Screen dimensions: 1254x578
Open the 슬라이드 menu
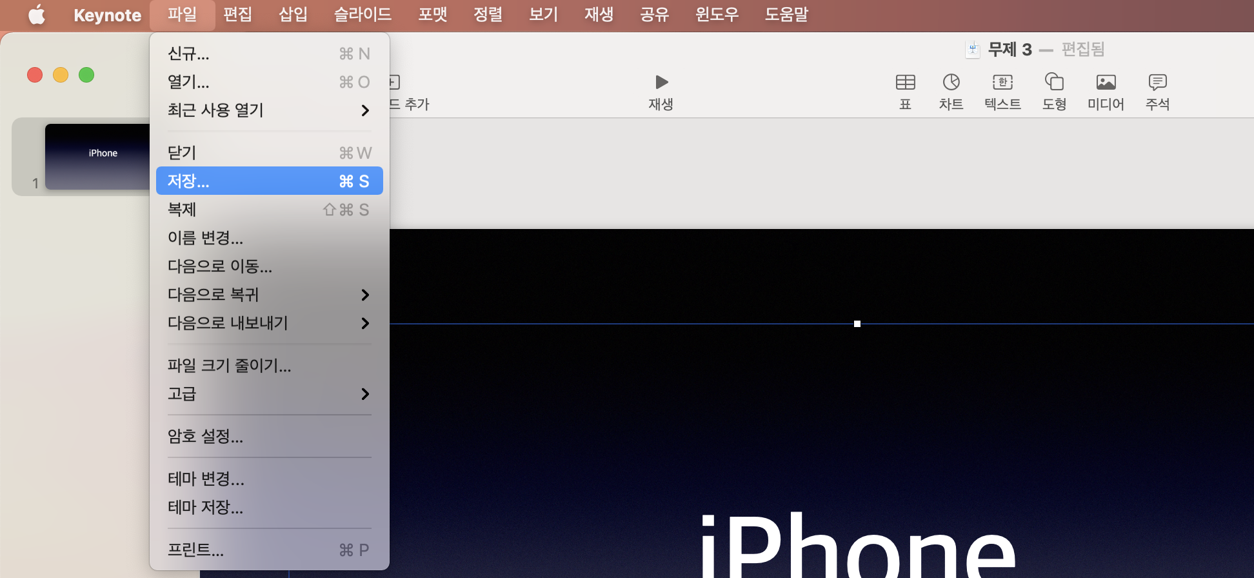click(363, 15)
